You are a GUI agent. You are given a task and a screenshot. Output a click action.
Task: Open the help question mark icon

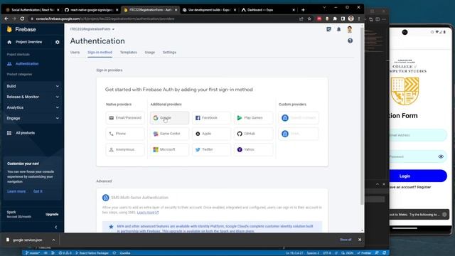(350, 41)
